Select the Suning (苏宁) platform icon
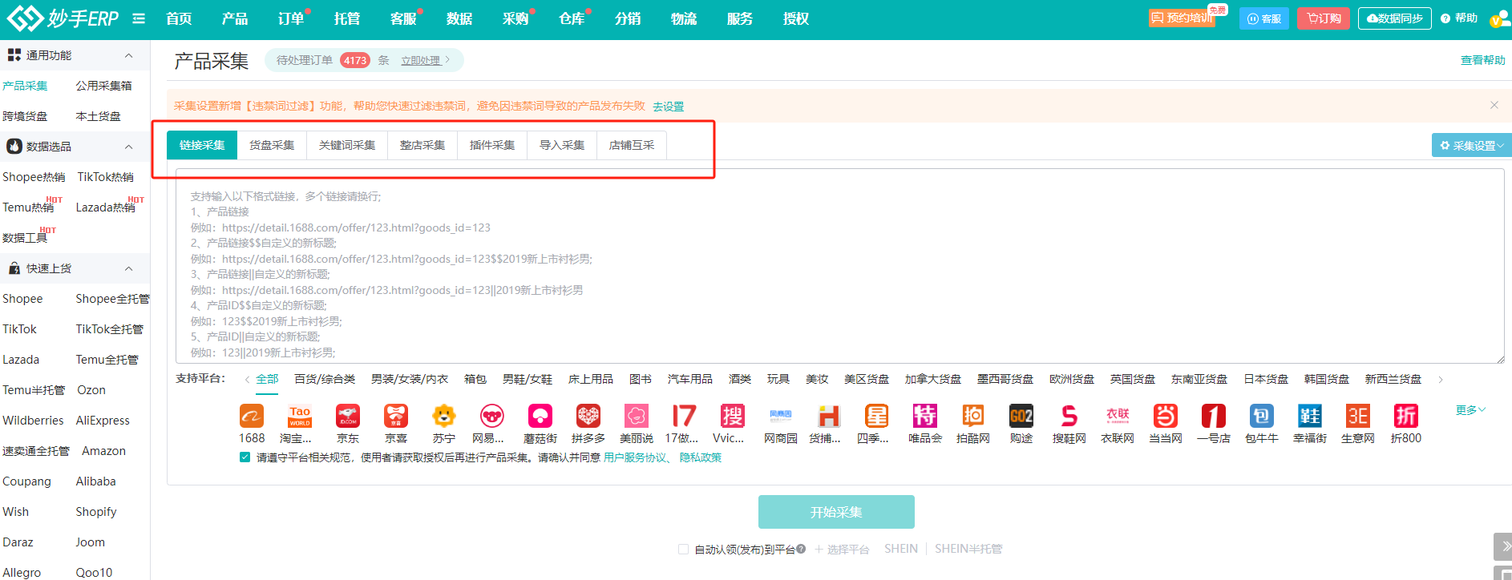Screen dimensions: 1512x580 point(443,416)
